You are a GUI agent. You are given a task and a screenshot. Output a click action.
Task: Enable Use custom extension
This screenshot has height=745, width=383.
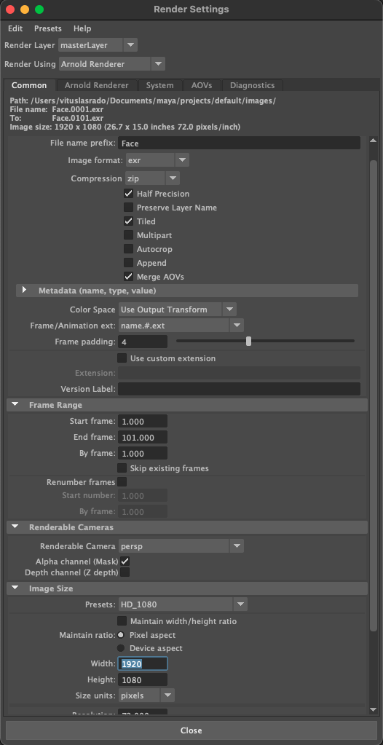click(122, 358)
